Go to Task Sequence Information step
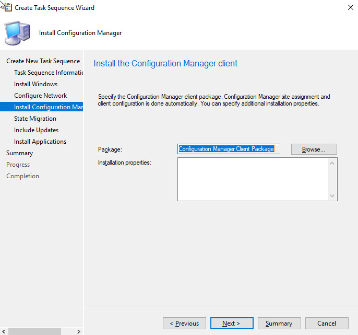 [49, 73]
